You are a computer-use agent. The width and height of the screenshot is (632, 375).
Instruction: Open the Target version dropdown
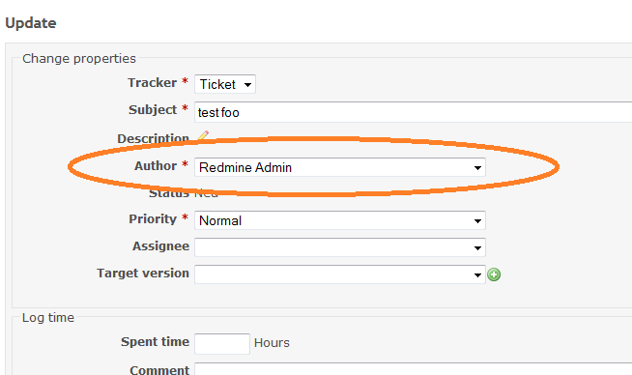tap(340, 274)
